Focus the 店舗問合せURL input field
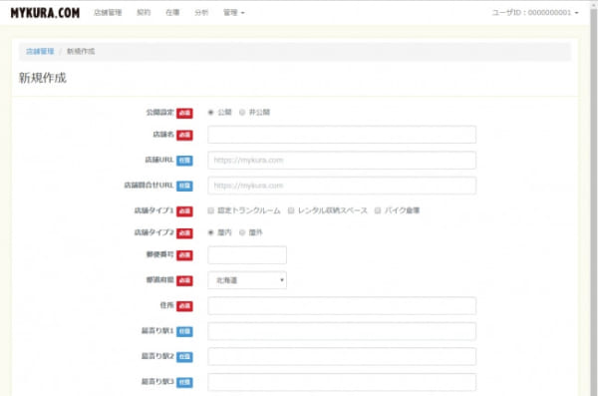598x396 pixels. coord(342,186)
